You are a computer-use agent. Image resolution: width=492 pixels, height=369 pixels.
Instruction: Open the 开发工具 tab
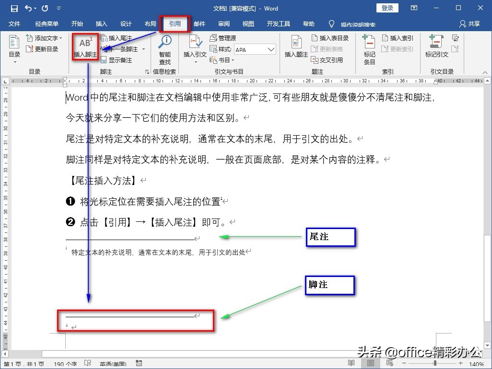278,24
